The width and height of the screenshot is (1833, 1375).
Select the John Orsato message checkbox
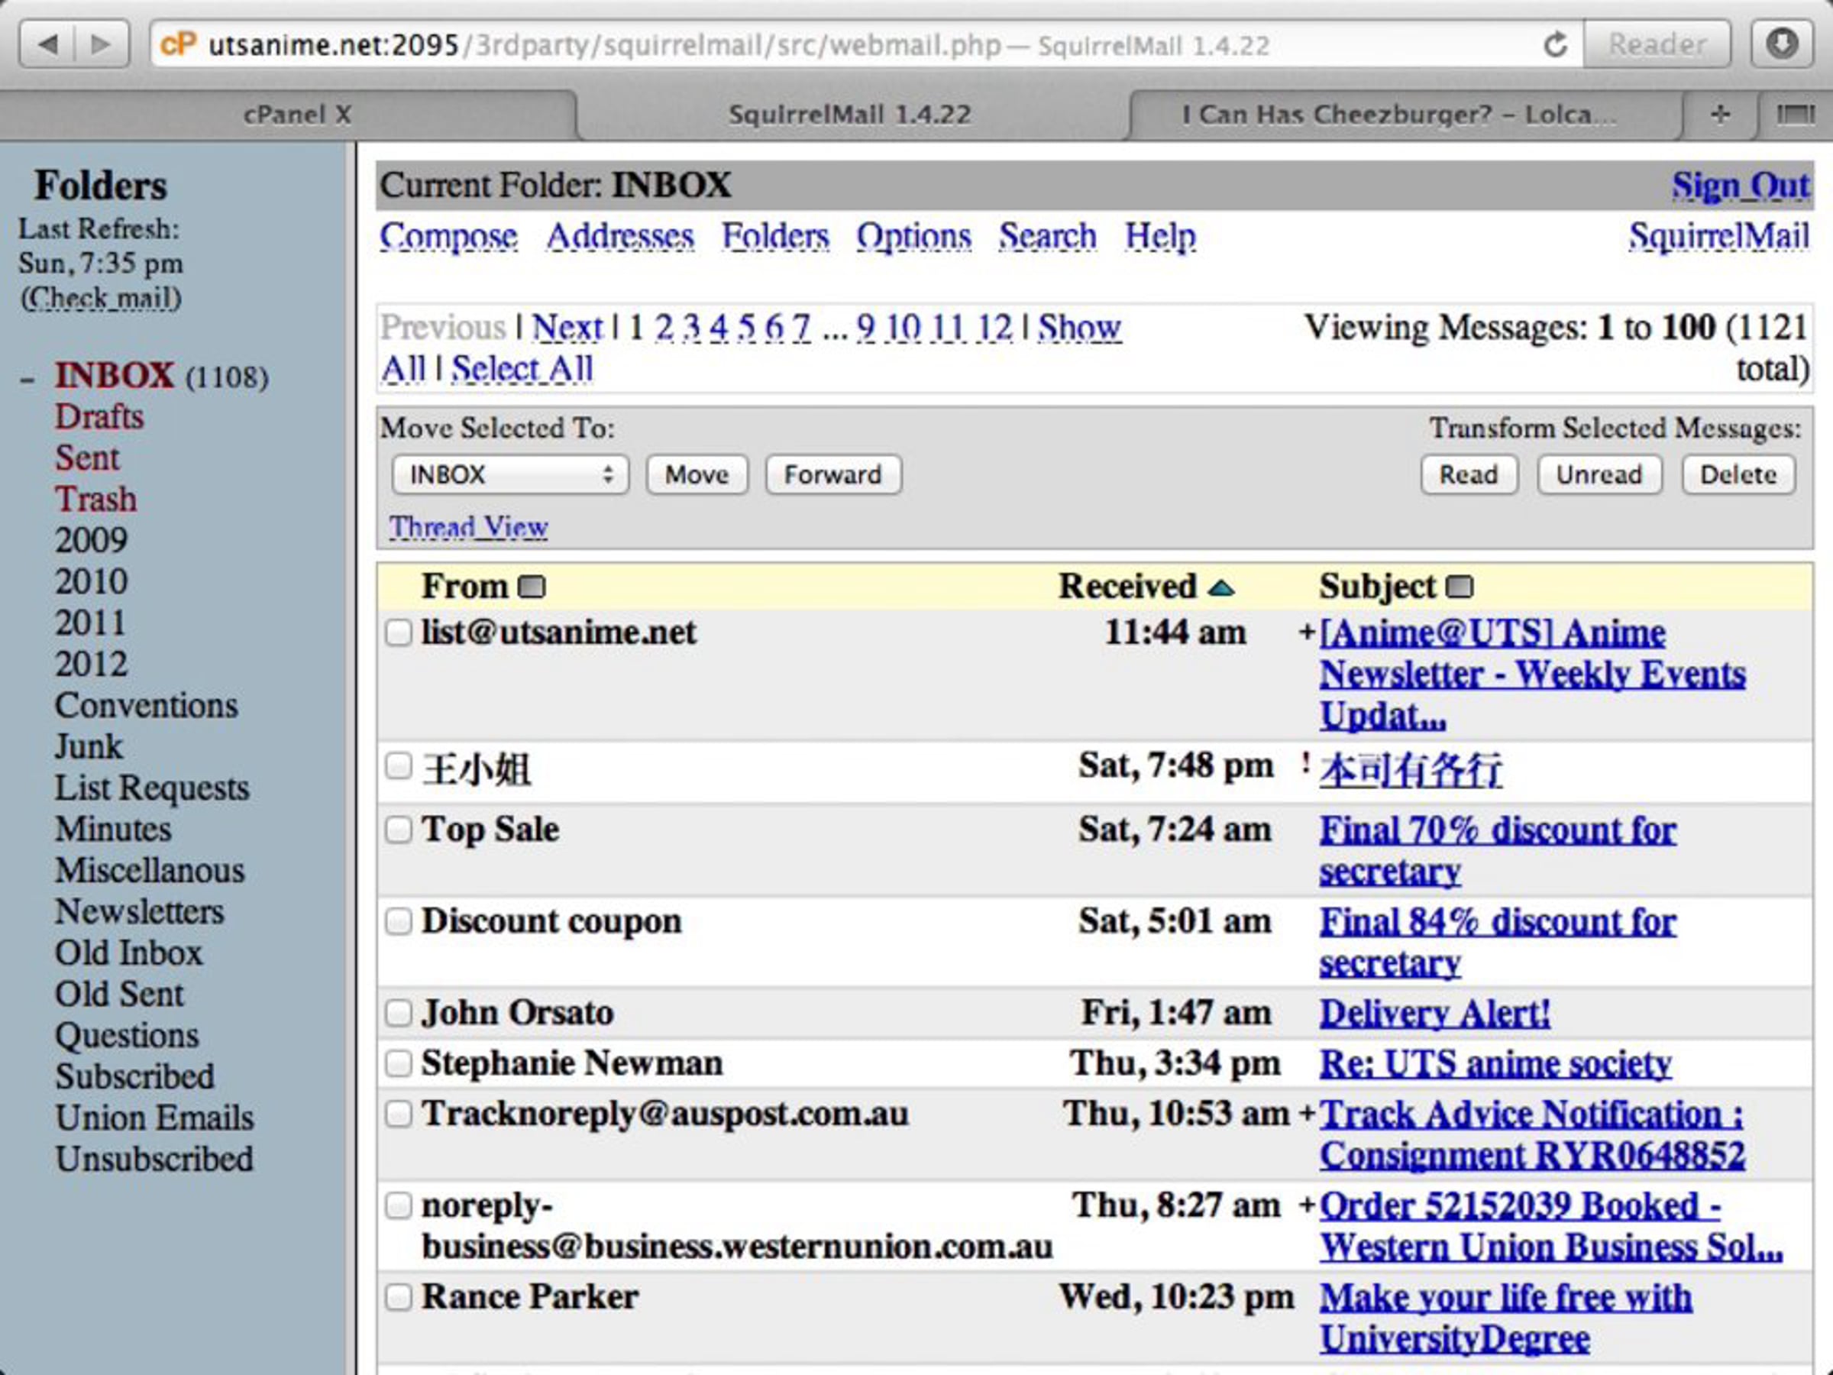(x=399, y=1013)
